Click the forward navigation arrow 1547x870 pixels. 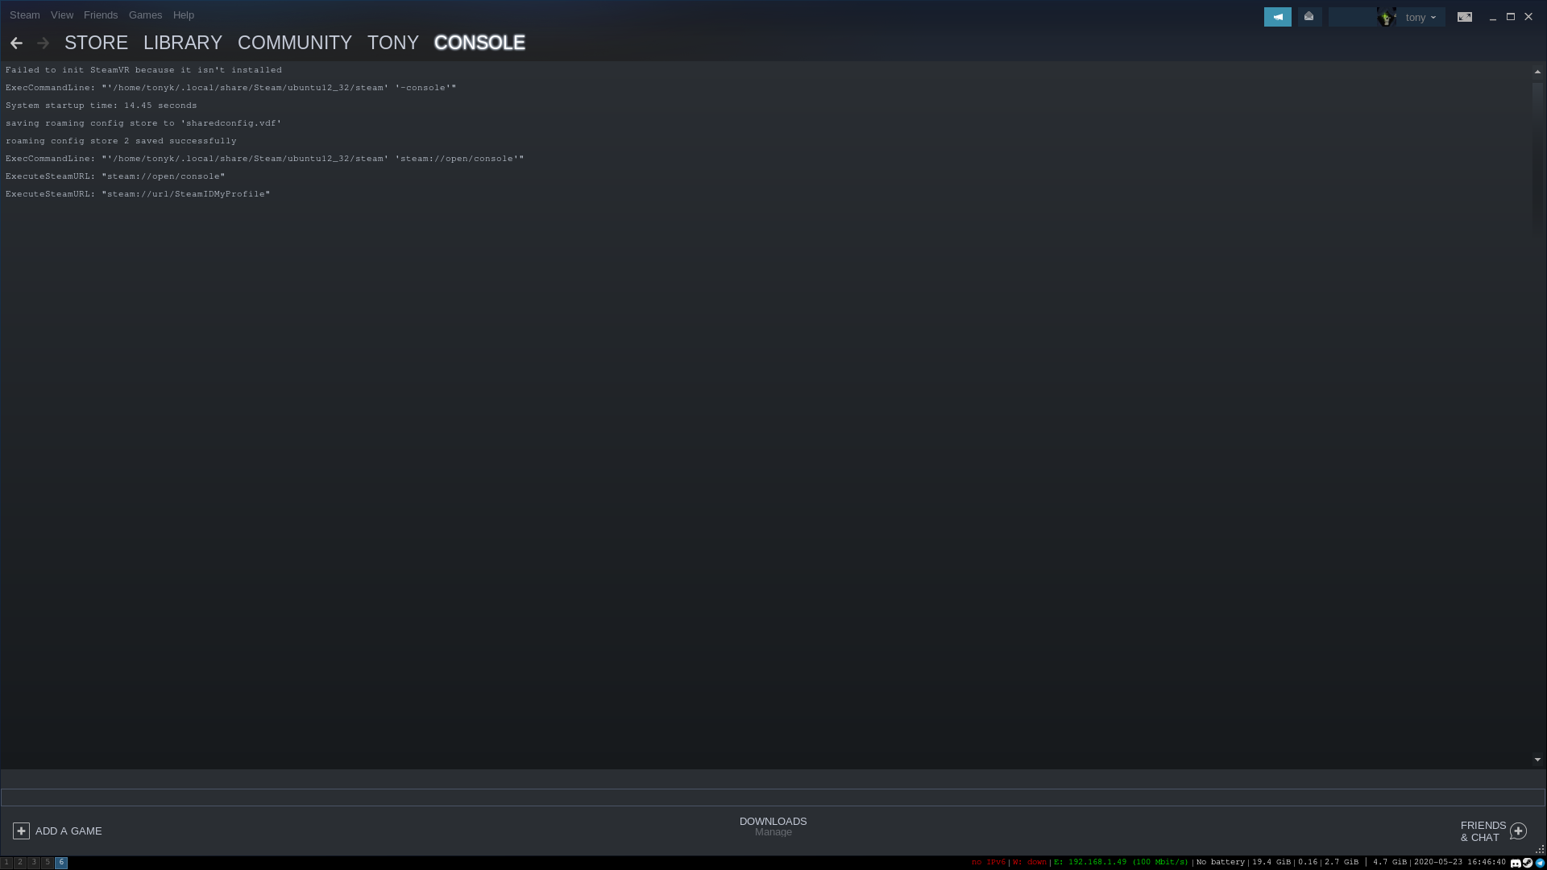(x=41, y=43)
